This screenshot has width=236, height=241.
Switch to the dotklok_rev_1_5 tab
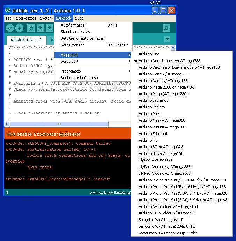[x=27, y=40]
